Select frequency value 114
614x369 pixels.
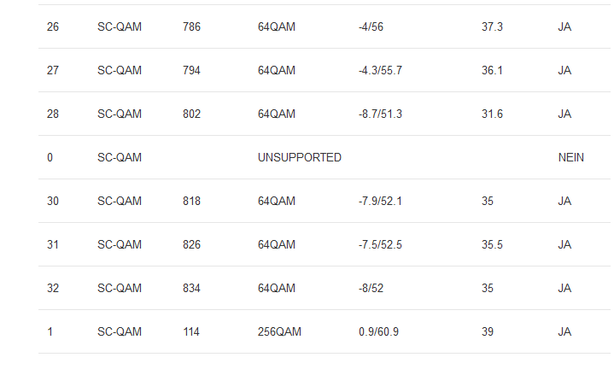(192, 332)
